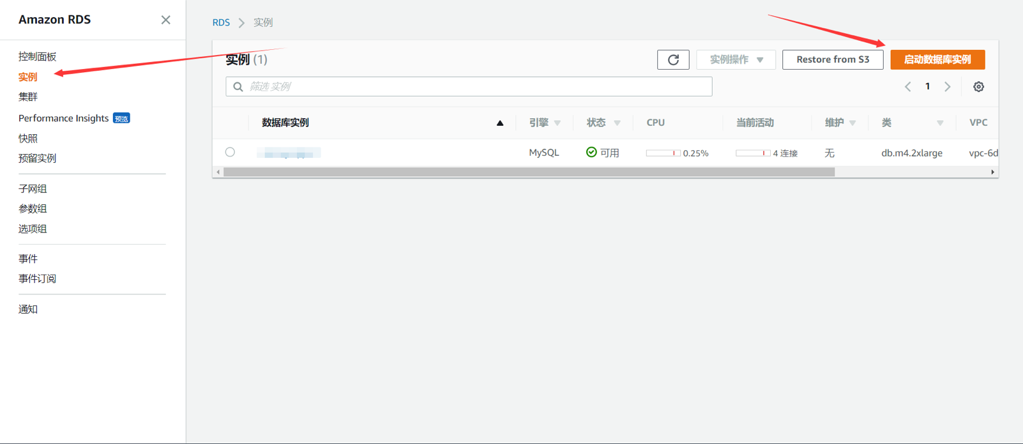The width and height of the screenshot is (1023, 444).
Task: Select the MySQL instance radio button
Action: pyautogui.click(x=230, y=152)
